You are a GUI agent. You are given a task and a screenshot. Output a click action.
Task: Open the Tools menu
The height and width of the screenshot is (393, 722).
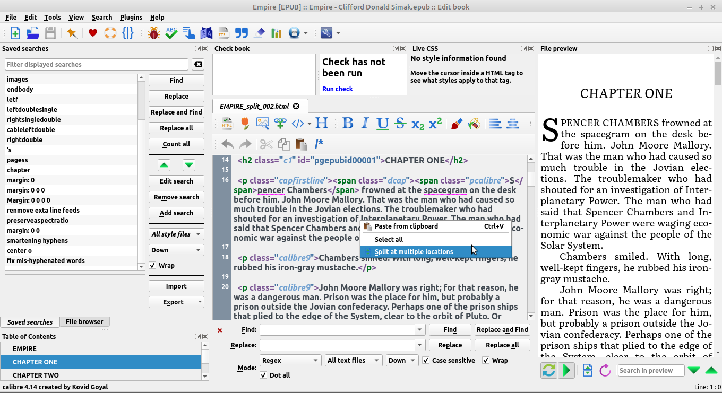(x=53, y=18)
